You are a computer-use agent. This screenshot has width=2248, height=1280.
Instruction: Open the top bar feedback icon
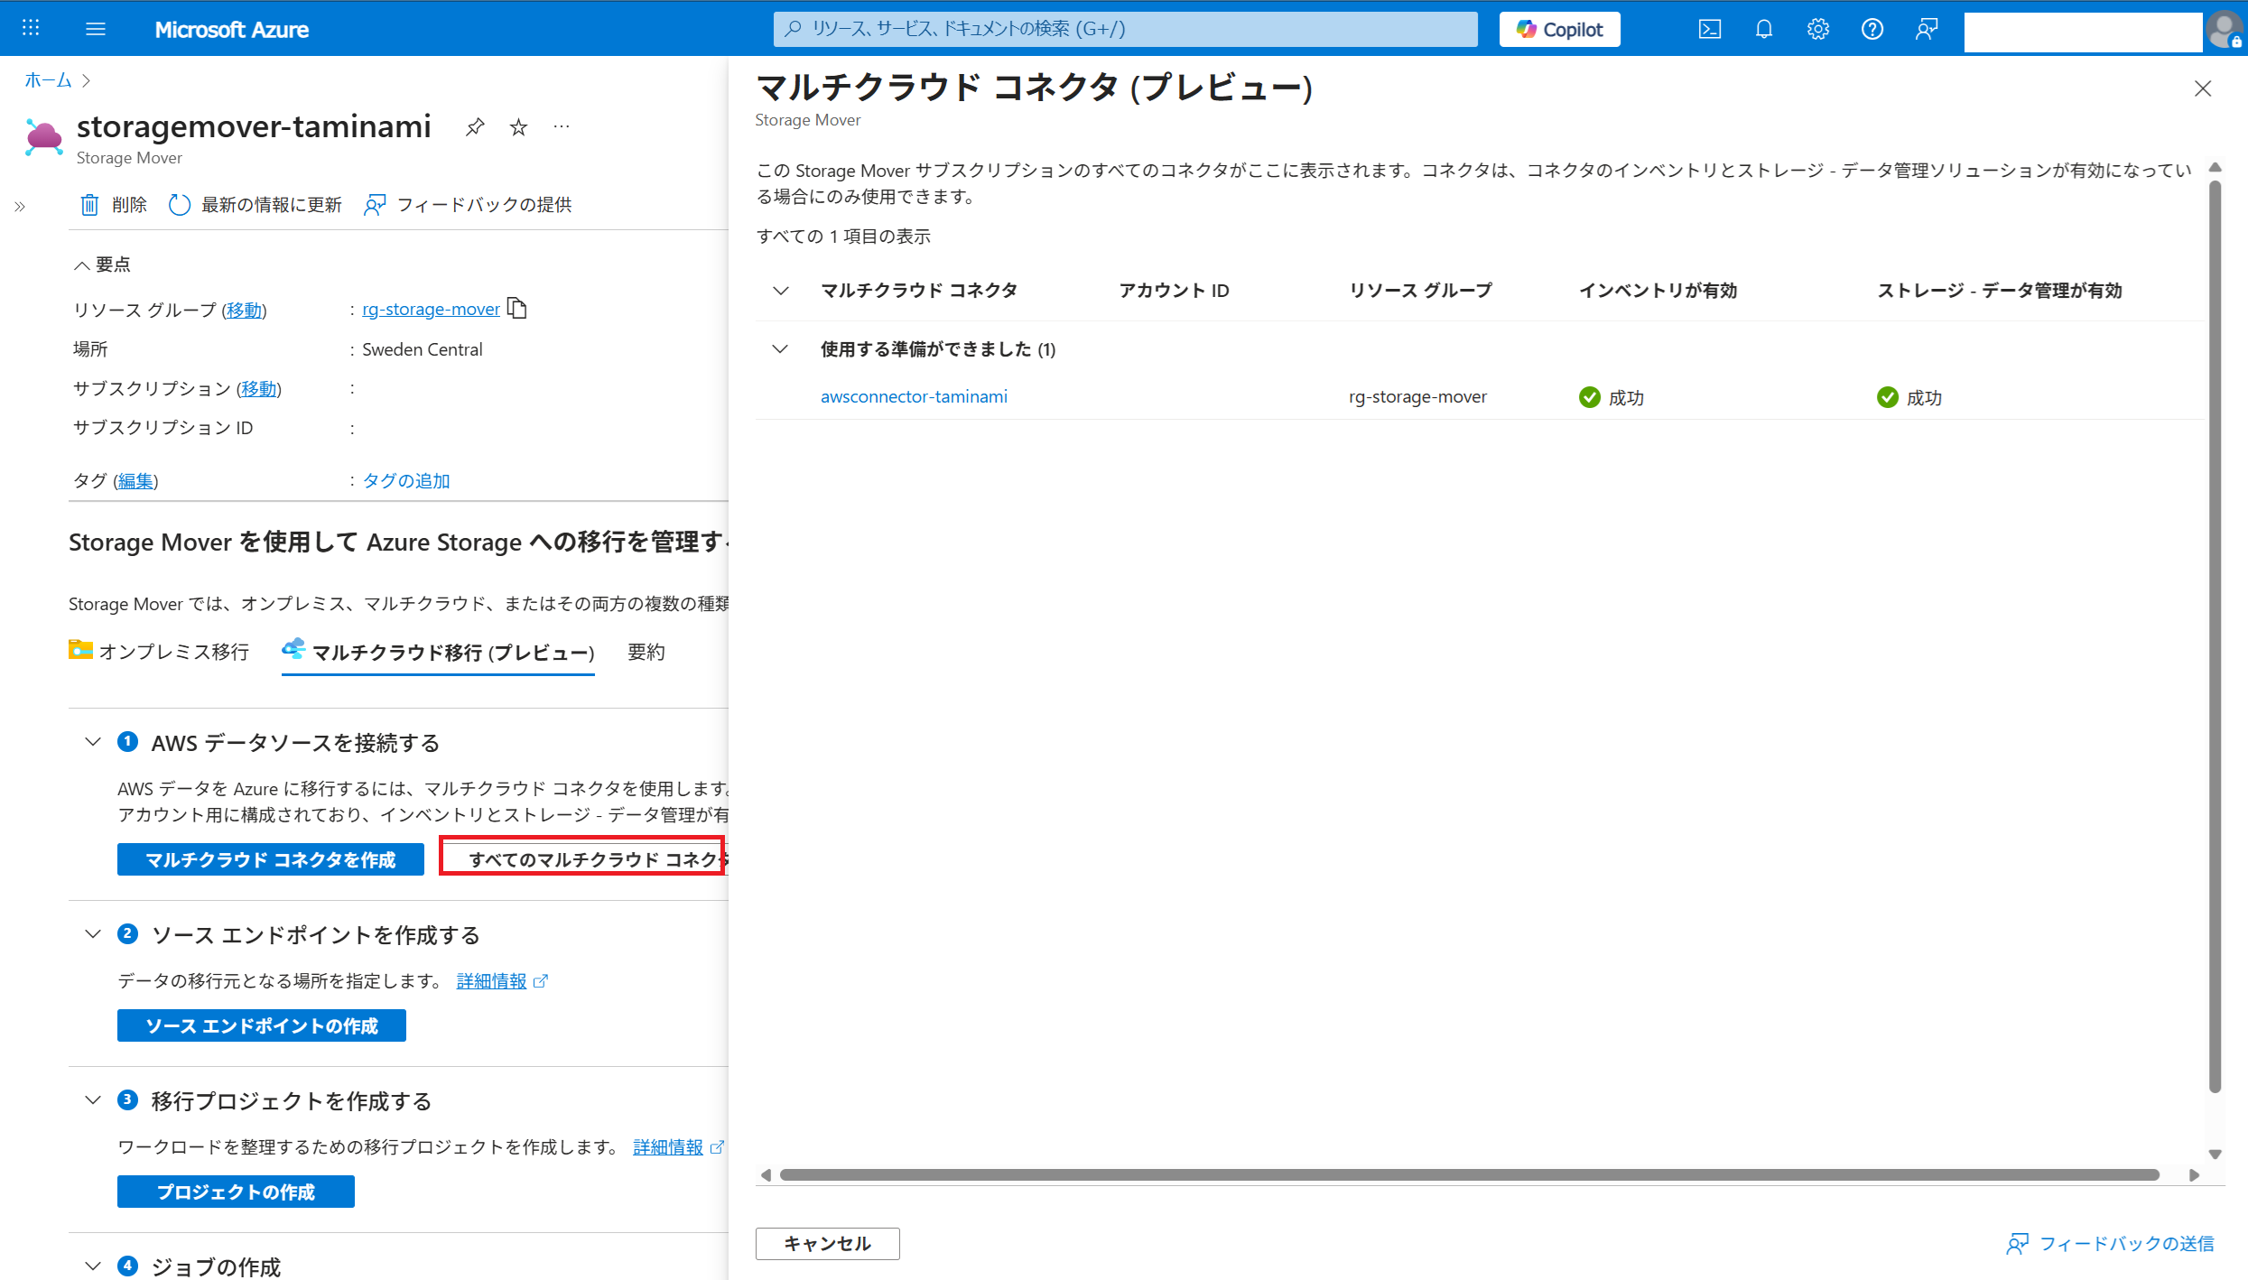tap(1927, 29)
